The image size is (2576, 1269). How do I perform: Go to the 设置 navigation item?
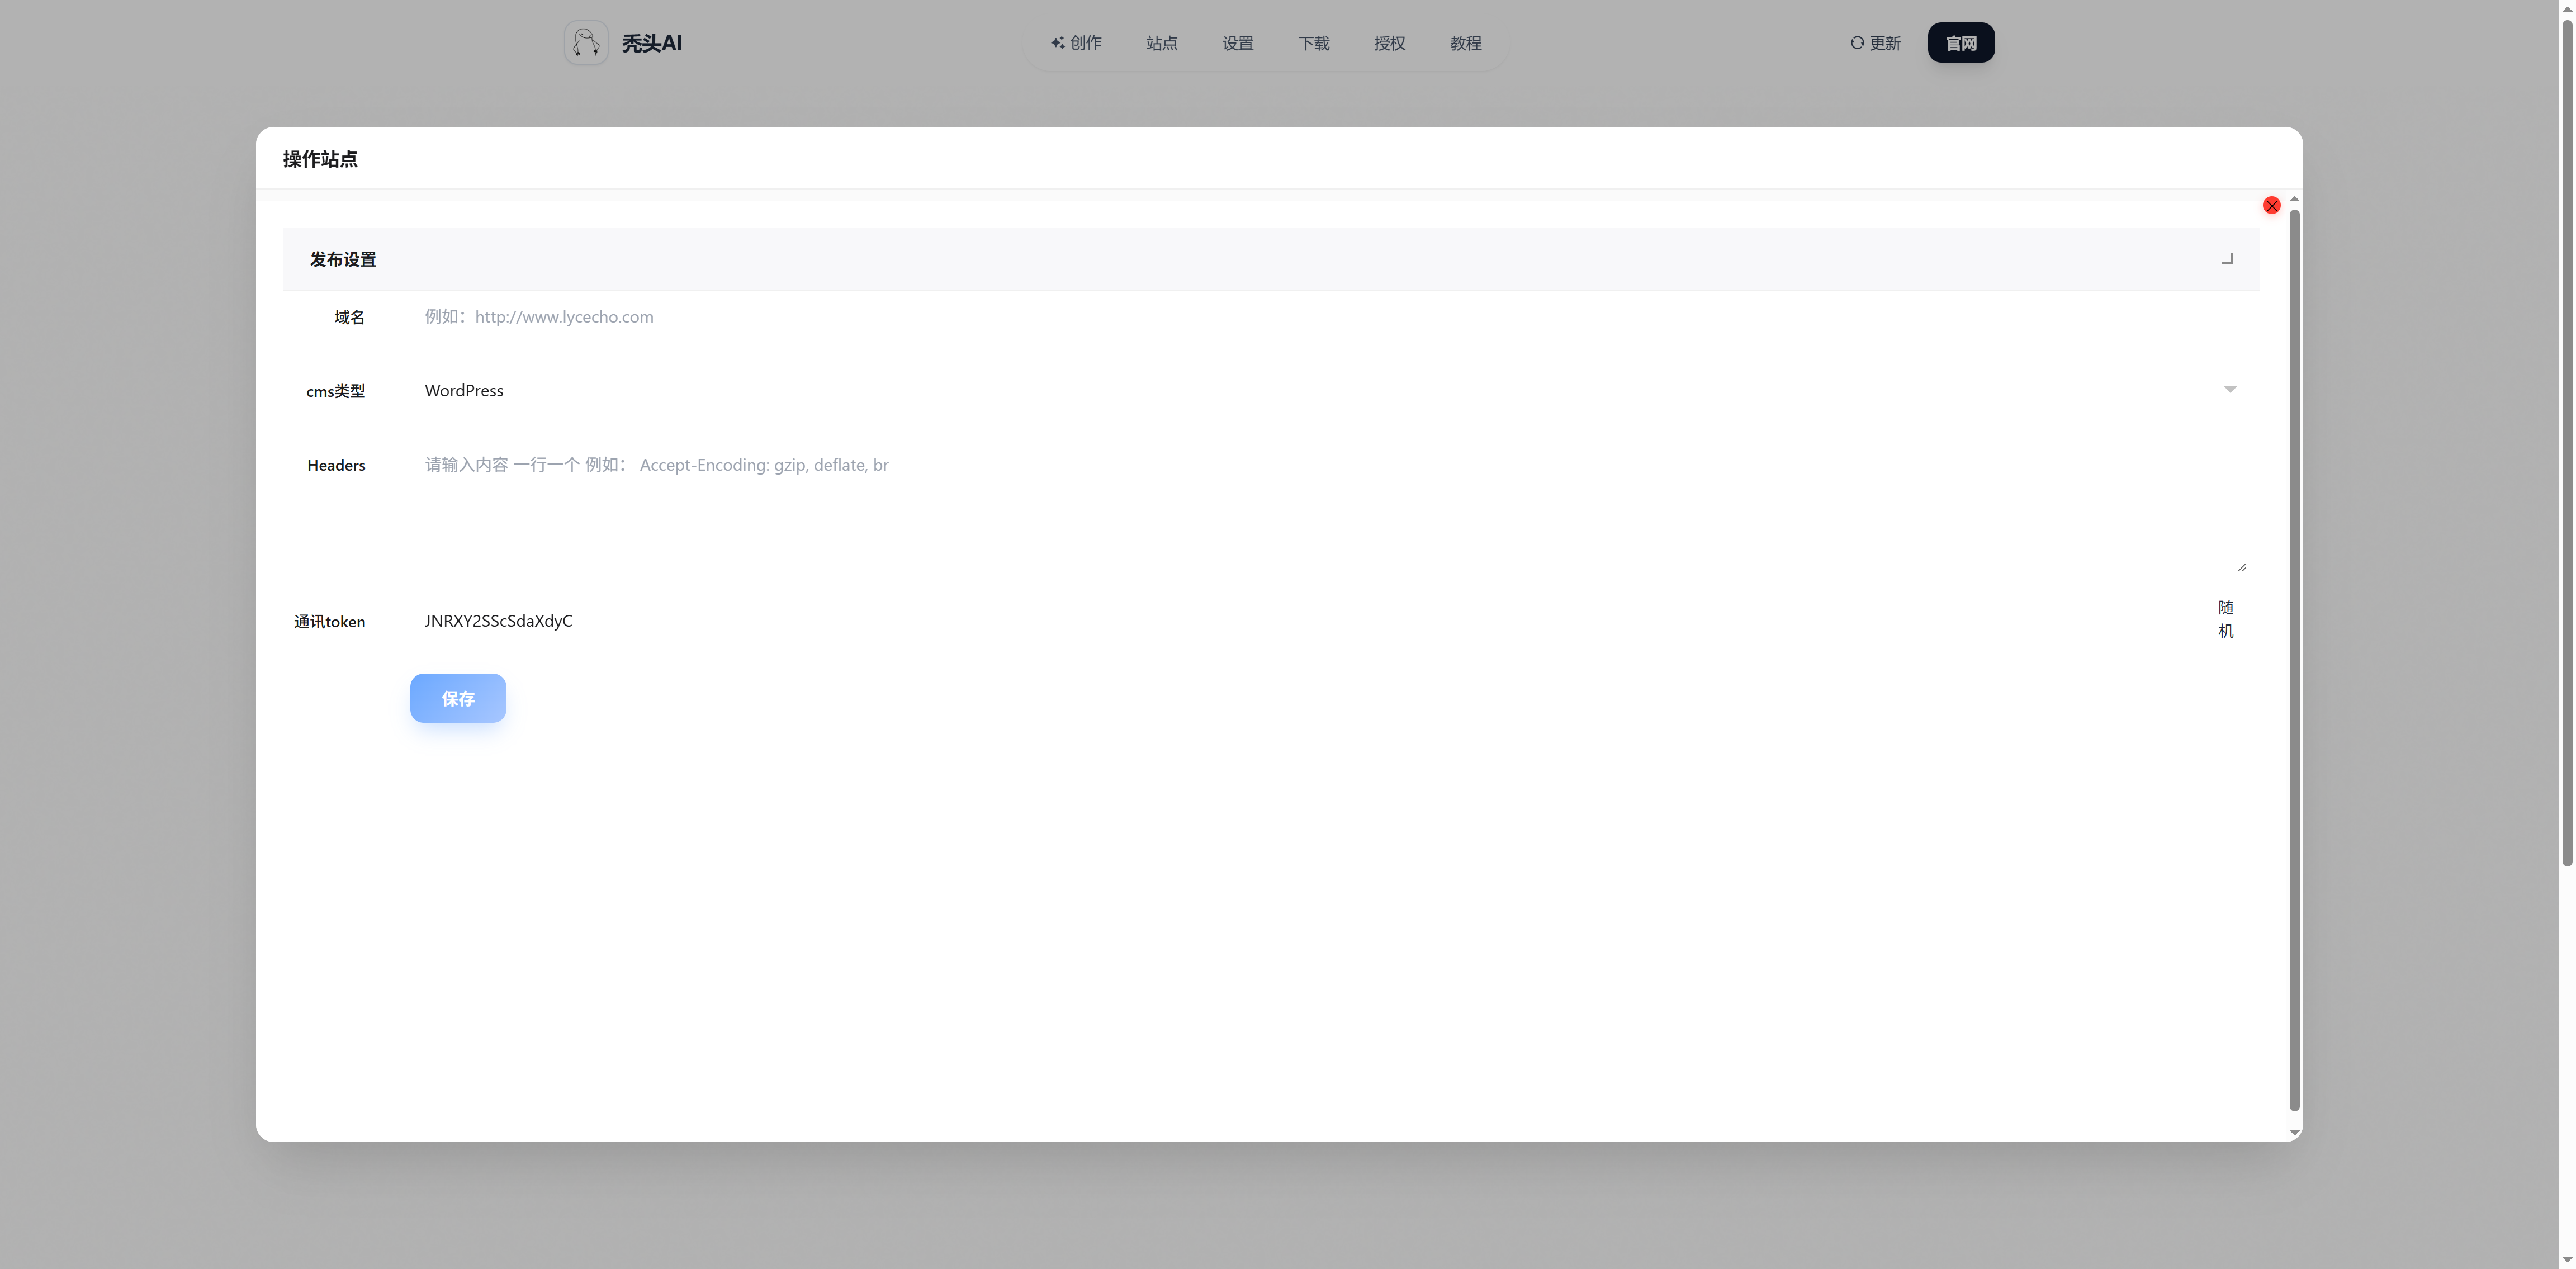pyautogui.click(x=1237, y=43)
